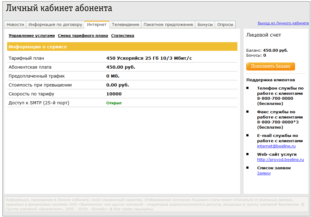Open the Новости tab
Viewport: 311px width, 217px height.
click(x=15, y=25)
